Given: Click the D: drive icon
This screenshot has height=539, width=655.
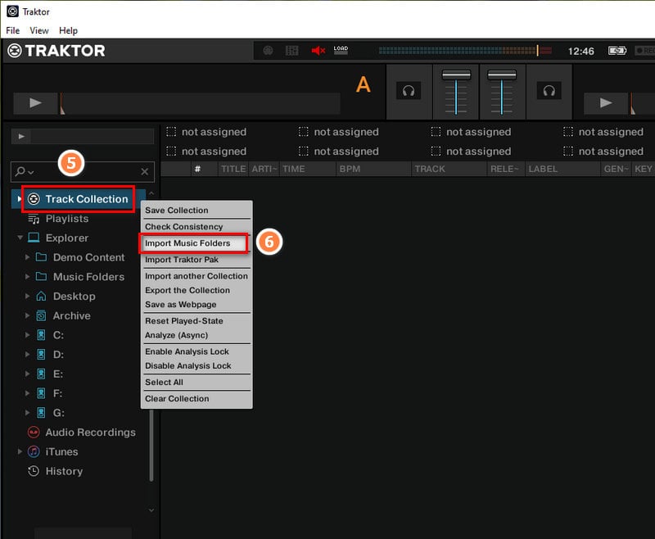Looking at the screenshot, I should click(x=42, y=355).
